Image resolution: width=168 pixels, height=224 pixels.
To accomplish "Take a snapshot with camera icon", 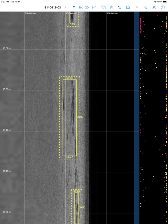I will click(103, 7).
